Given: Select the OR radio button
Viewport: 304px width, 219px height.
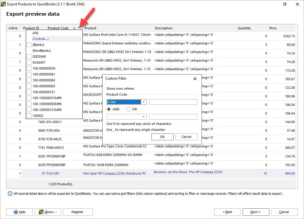Looking at the screenshot, I should [x=128, y=109].
